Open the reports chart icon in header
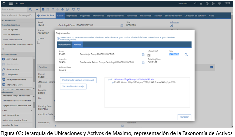Image resolution: width=235 pixels, height=137 pixels. [201, 3]
